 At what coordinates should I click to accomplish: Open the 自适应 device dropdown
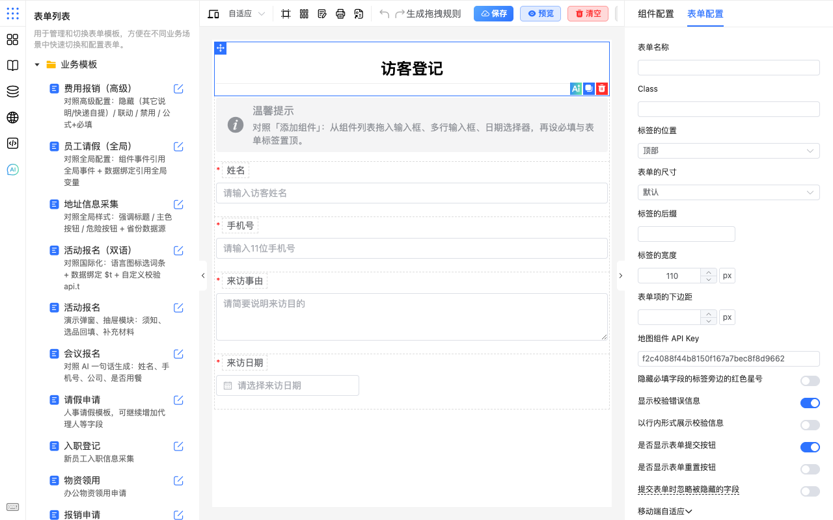tap(247, 14)
